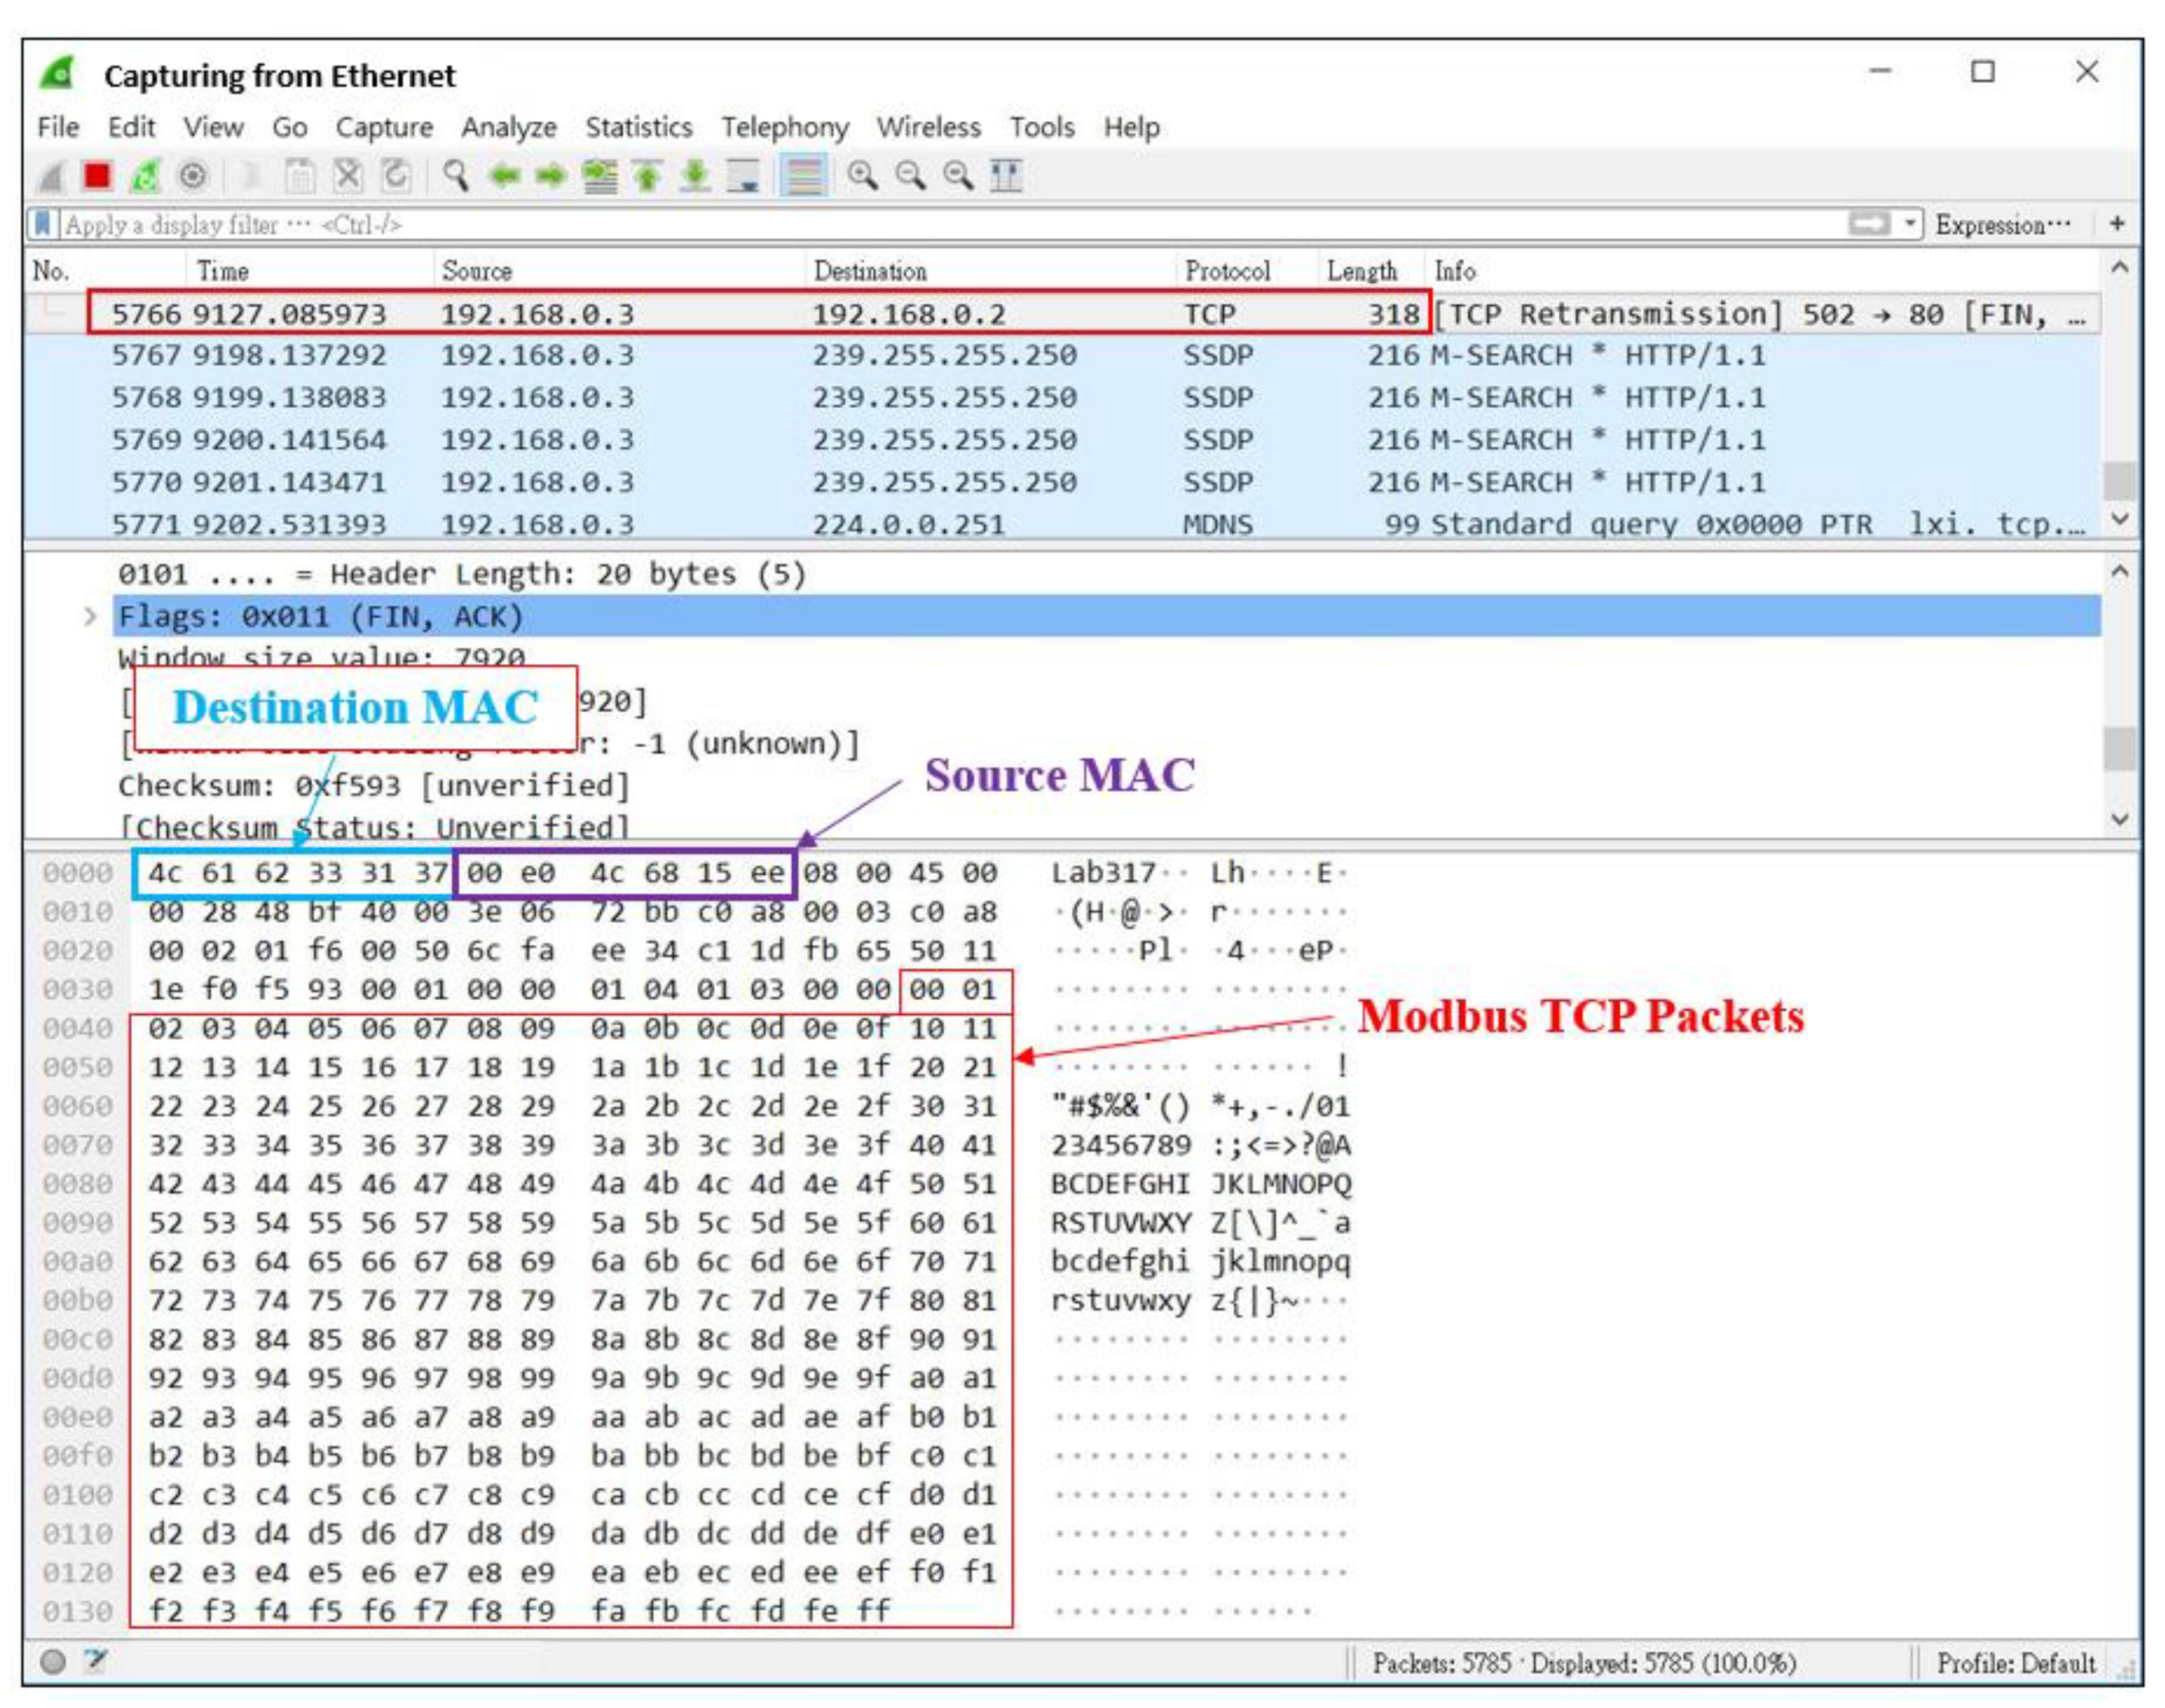Open capture options gear icon
The height and width of the screenshot is (1708, 2165).
click(192, 177)
